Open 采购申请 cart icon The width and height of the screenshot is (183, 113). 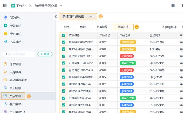(x=5, y=72)
